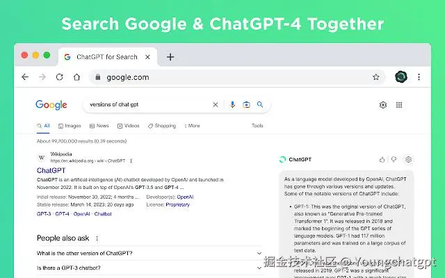Viewport: 445px width, 278px height.
Task: Follow the Proprietary license link
Action: tap(178, 204)
